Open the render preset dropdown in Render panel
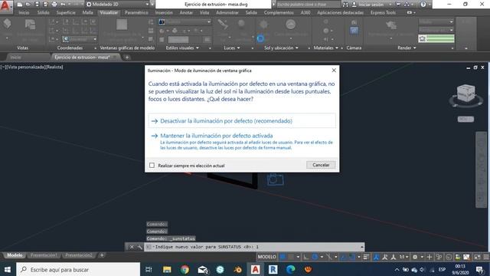Screen dimensions: 490x276 coord(436,22)
